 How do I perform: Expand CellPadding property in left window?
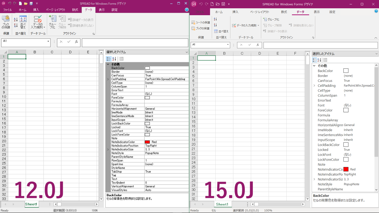(108, 79)
